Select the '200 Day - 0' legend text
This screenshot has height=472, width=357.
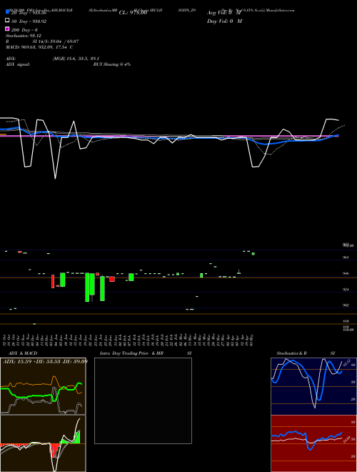(24, 30)
